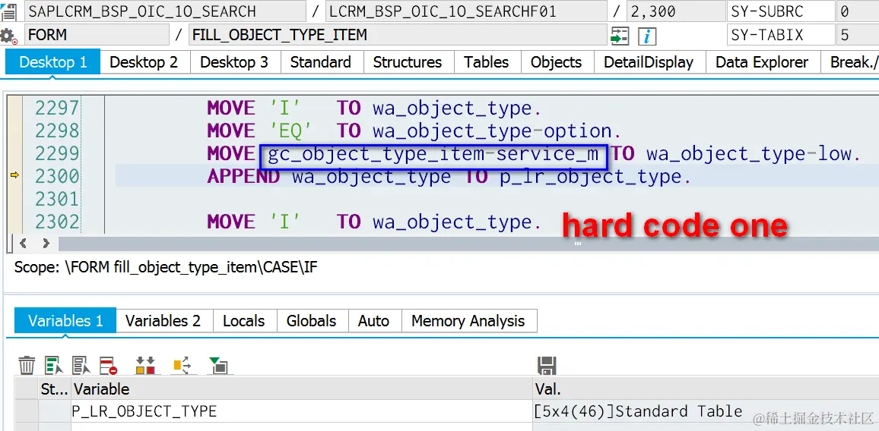
Task: Click the SY-SUBRC value 0
Action: tap(858, 11)
